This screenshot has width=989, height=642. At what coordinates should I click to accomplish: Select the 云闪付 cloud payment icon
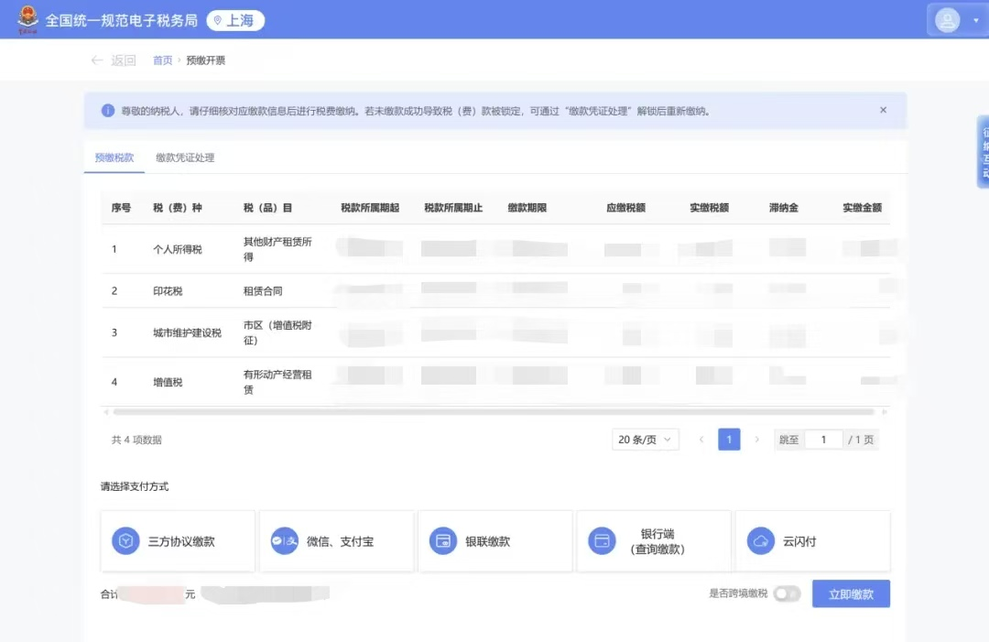coord(761,541)
